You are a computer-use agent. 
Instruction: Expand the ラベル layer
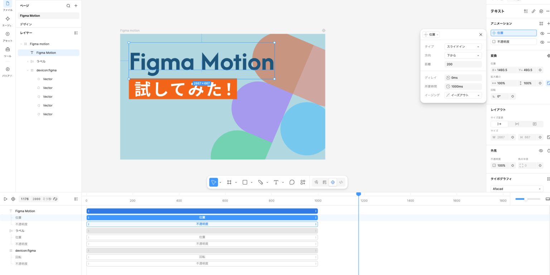pos(28,62)
